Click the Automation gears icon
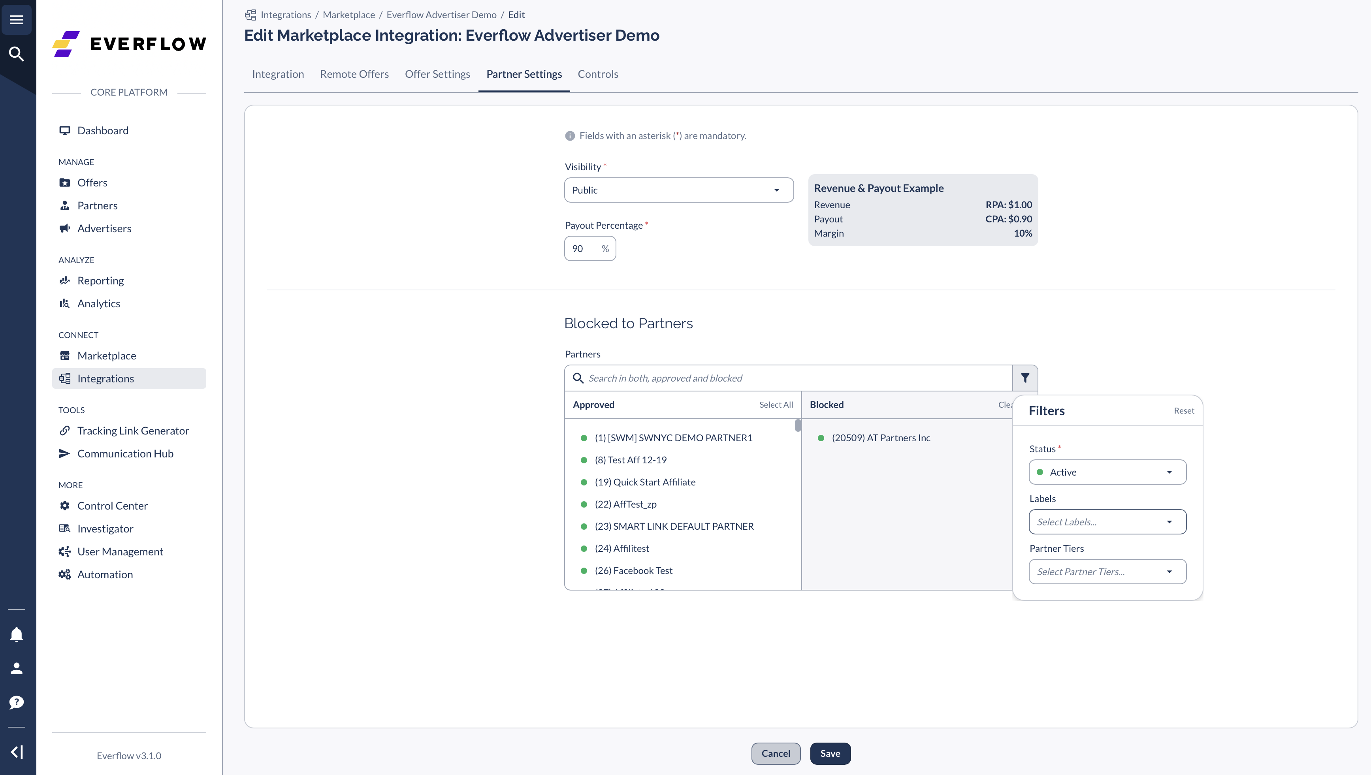Image resolution: width=1371 pixels, height=775 pixels. tap(64, 574)
